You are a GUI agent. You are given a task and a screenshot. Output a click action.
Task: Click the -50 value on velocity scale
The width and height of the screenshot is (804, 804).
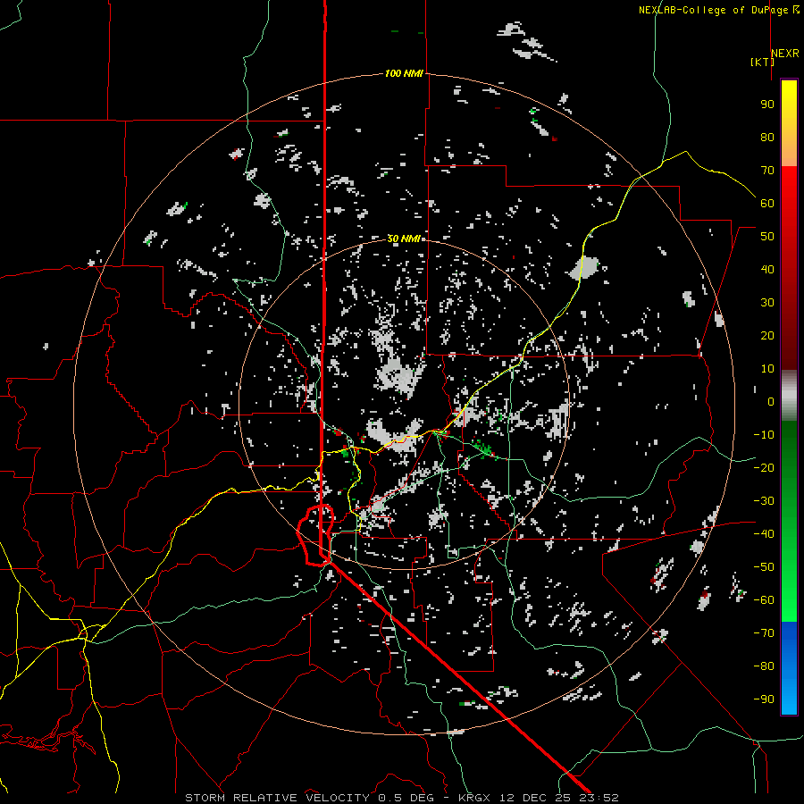pos(764,567)
